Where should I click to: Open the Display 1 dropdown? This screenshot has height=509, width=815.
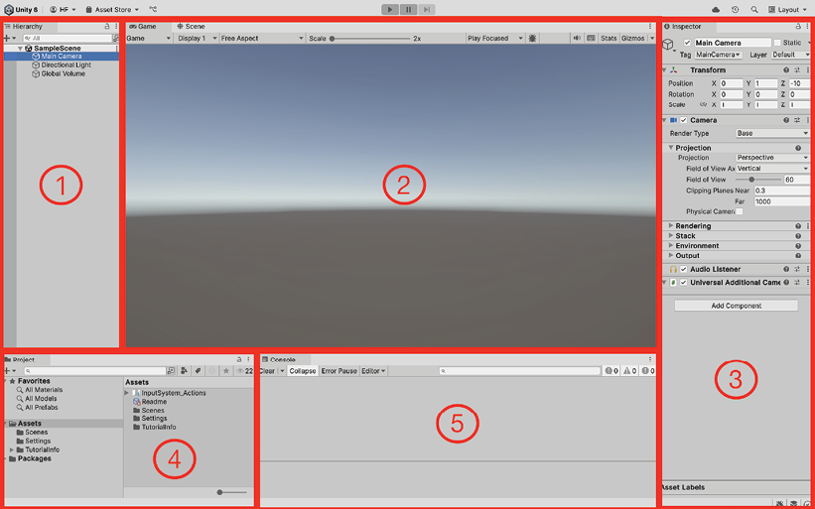pos(197,38)
